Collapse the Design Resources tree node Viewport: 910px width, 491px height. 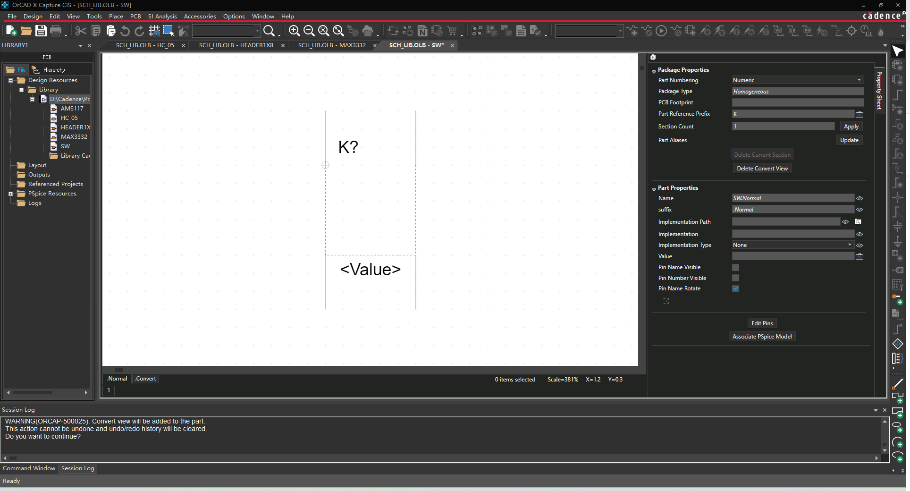click(x=10, y=80)
